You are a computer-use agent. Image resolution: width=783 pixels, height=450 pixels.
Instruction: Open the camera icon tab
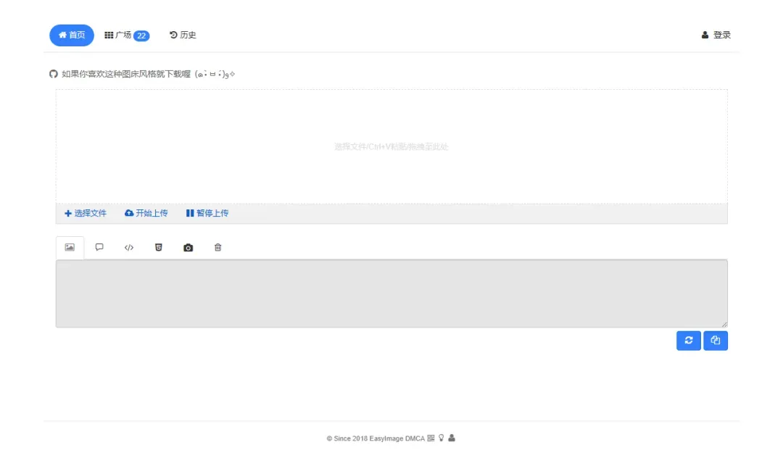click(188, 248)
